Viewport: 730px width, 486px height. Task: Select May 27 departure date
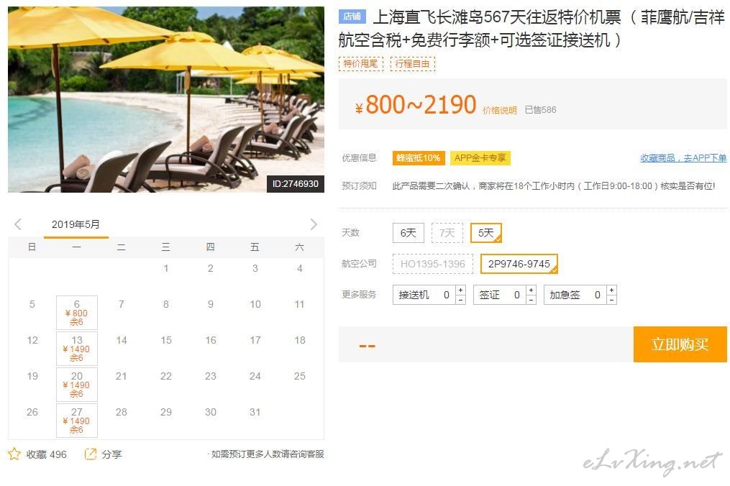tap(77, 421)
